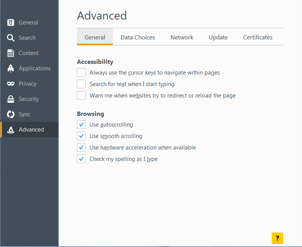Enable always use cursor keys to navigate
Viewport: 302px width, 247px height.
(81, 73)
